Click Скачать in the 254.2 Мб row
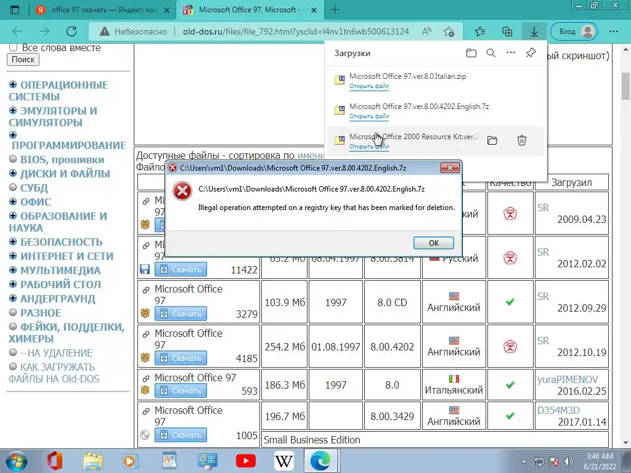 [x=181, y=358]
